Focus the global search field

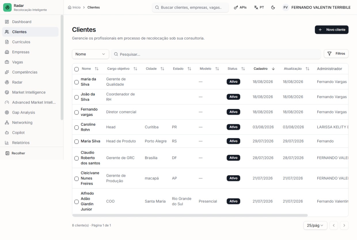pyautogui.click(x=190, y=7)
